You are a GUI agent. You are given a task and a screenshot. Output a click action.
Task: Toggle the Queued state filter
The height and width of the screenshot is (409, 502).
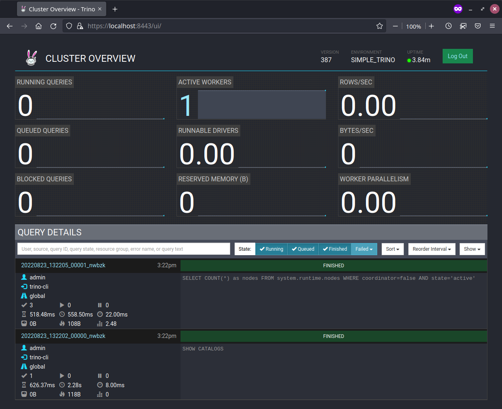click(303, 249)
